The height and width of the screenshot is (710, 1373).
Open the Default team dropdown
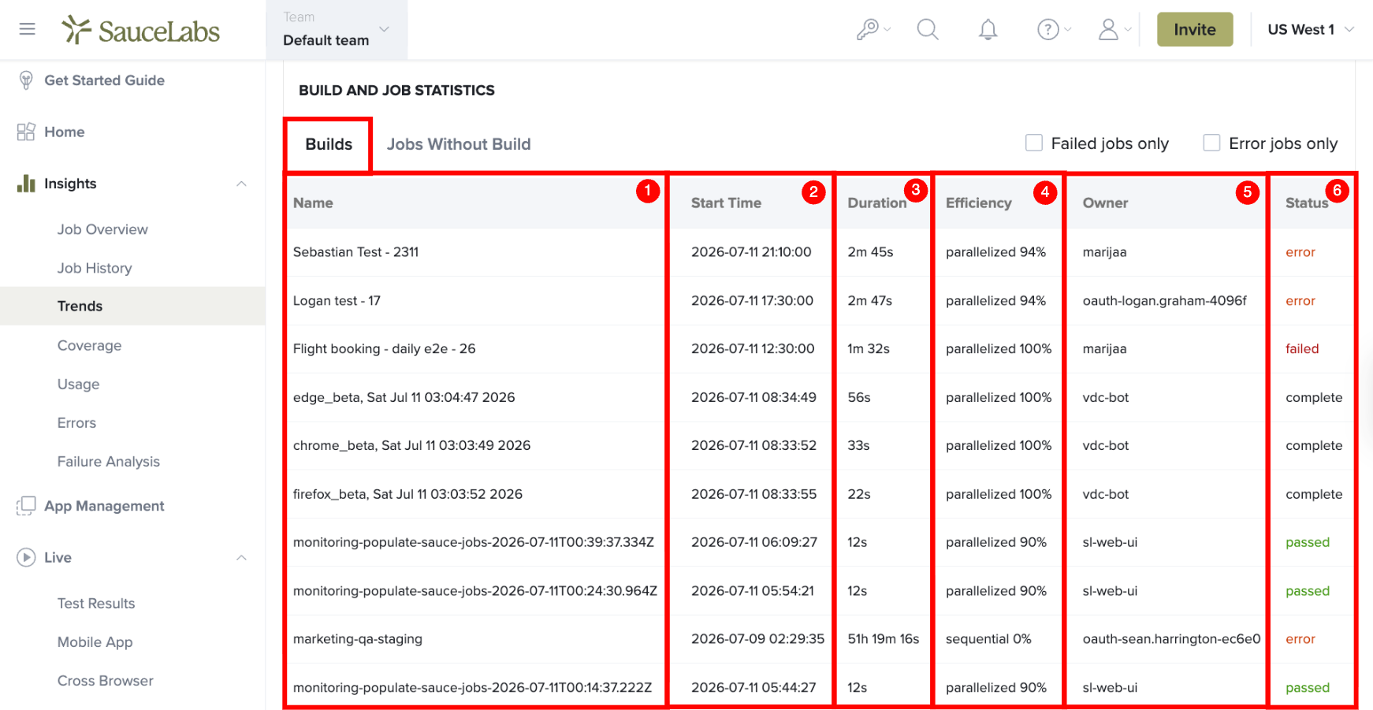pos(337,30)
